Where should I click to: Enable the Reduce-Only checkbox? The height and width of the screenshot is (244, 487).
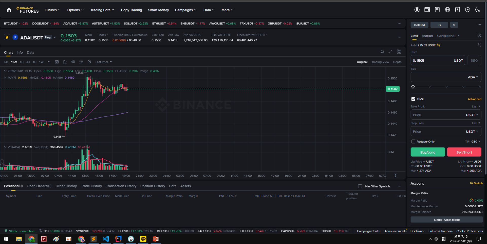click(x=413, y=141)
